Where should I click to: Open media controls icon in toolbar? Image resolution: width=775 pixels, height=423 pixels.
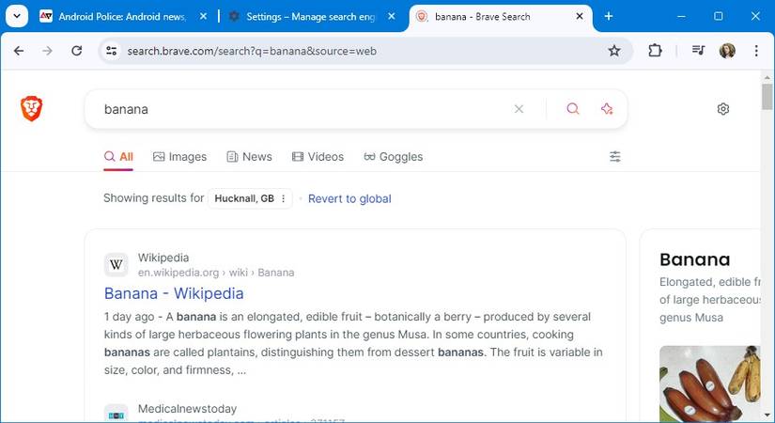(697, 51)
